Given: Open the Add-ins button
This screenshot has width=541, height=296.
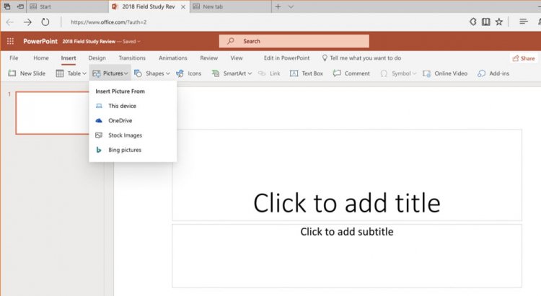Looking at the screenshot, I should [x=493, y=73].
